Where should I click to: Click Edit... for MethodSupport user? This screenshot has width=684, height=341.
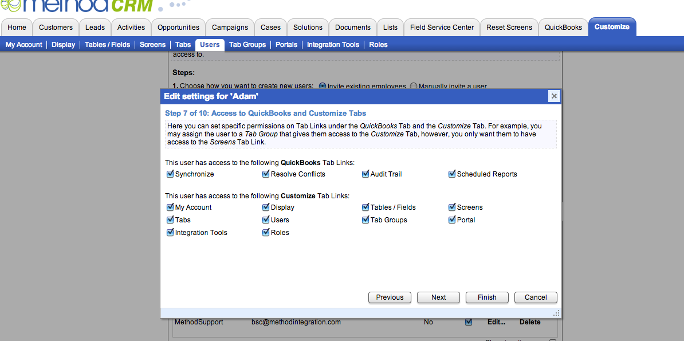coord(496,322)
